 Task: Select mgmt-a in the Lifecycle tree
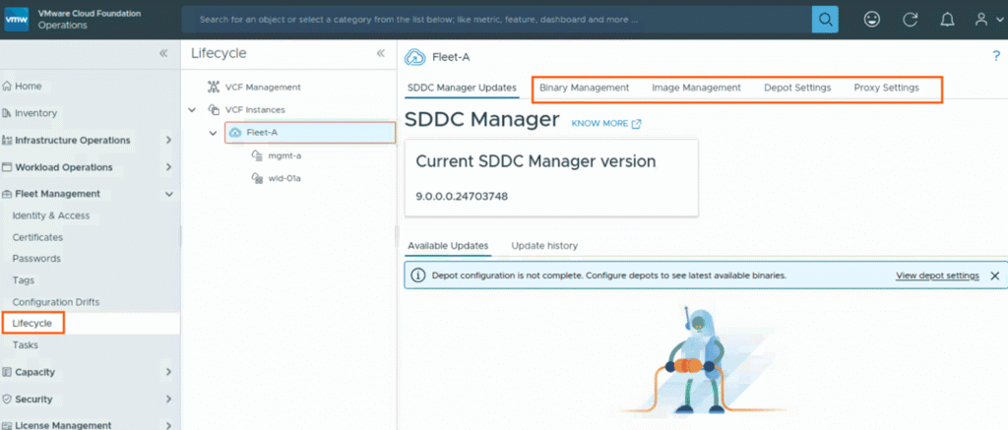(x=284, y=155)
